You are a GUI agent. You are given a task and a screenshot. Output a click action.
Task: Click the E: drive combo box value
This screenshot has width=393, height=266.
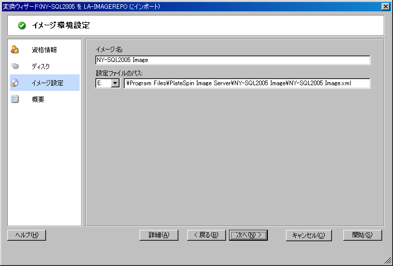(103, 83)
